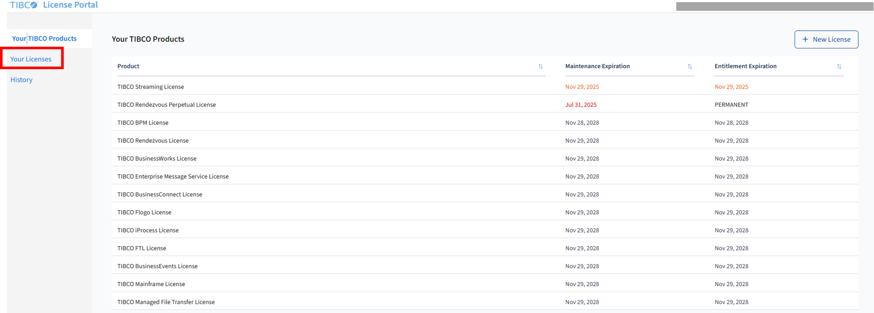Viewport: 874px width, 313px height.
Task: Choose the TIBCO FTL License row
Action: pos(141,248)
